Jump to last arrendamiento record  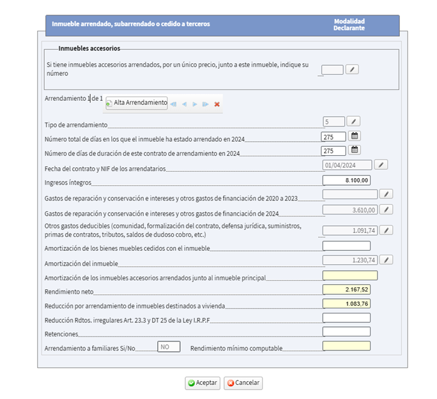[x=205, y=104]
